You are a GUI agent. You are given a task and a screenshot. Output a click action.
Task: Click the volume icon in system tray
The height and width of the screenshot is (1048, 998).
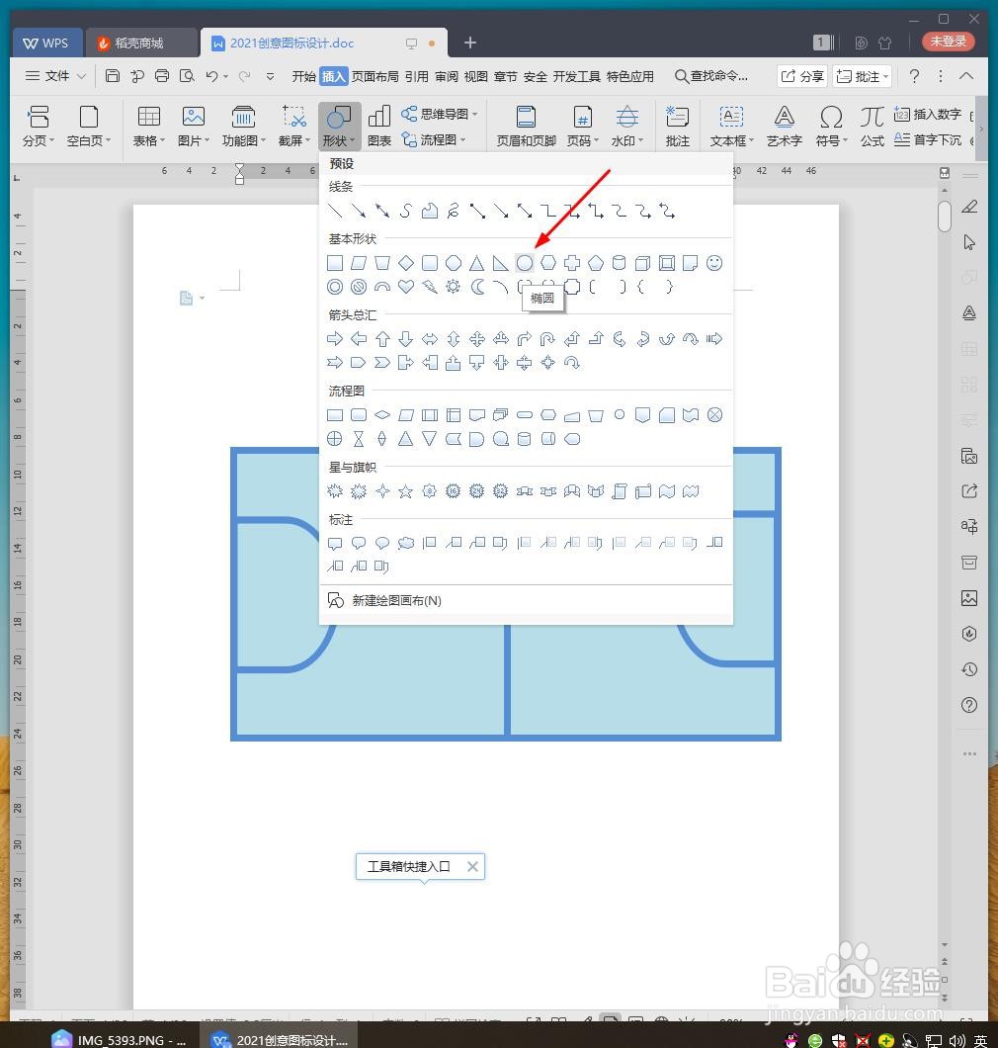(x=956, y=1040)
